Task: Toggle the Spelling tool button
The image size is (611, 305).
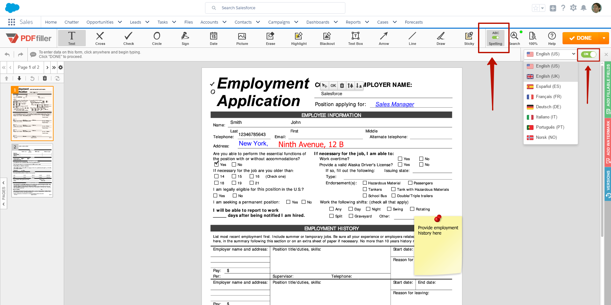Action: (x=495, y=38)
